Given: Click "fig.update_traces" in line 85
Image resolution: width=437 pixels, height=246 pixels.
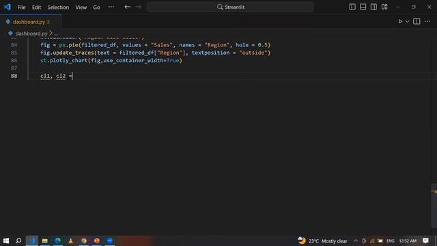Looking at the screenshot, I should [67, 53].
